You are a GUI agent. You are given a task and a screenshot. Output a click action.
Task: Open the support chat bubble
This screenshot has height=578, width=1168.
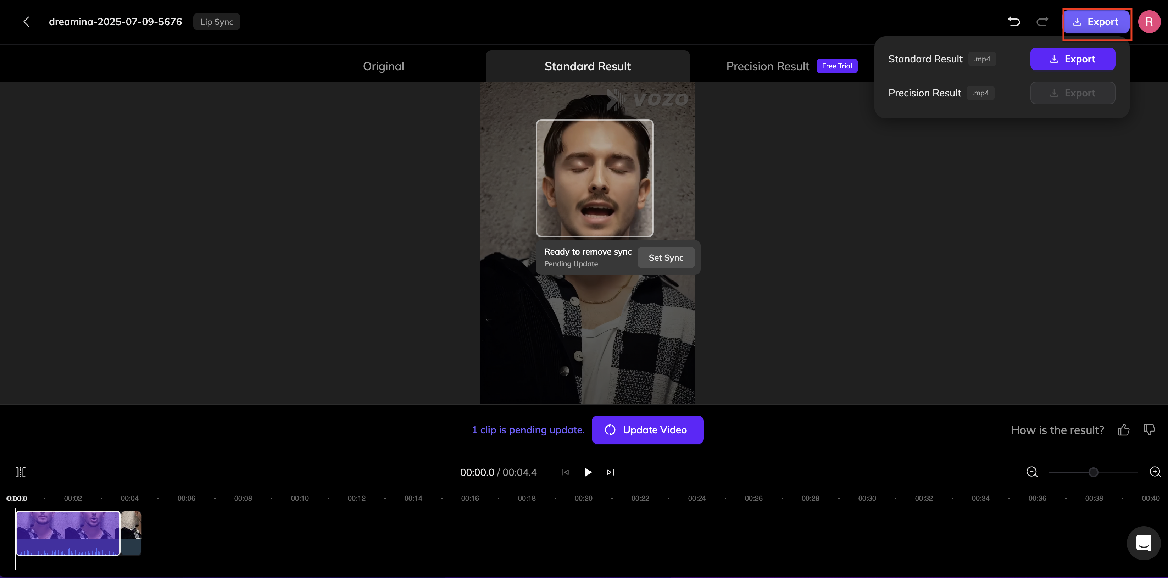point(1144,543)
